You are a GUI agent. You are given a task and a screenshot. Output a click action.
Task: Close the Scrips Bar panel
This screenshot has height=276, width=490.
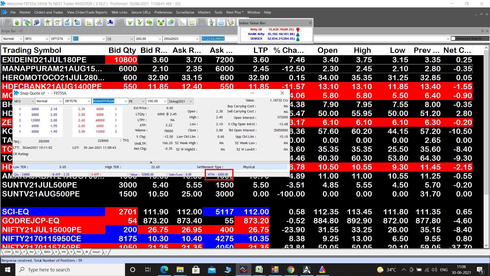[x=487, y=31]
